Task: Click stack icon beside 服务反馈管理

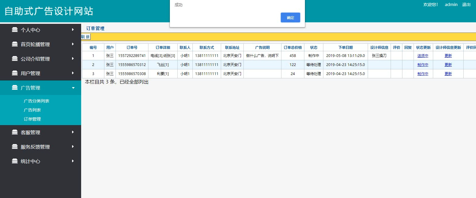Action: pyautogui.click(x=14, y=146)
